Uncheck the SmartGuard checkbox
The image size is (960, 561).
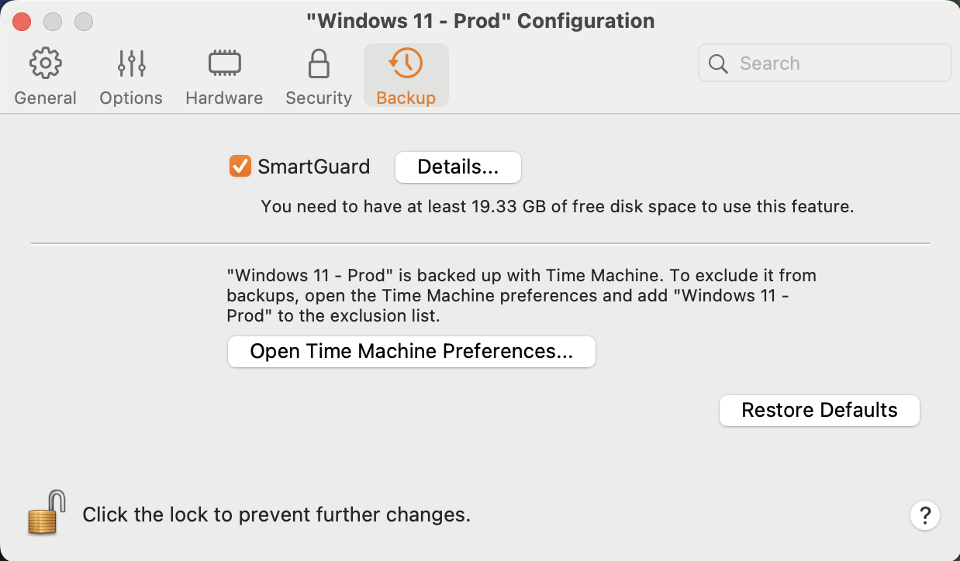240,167
